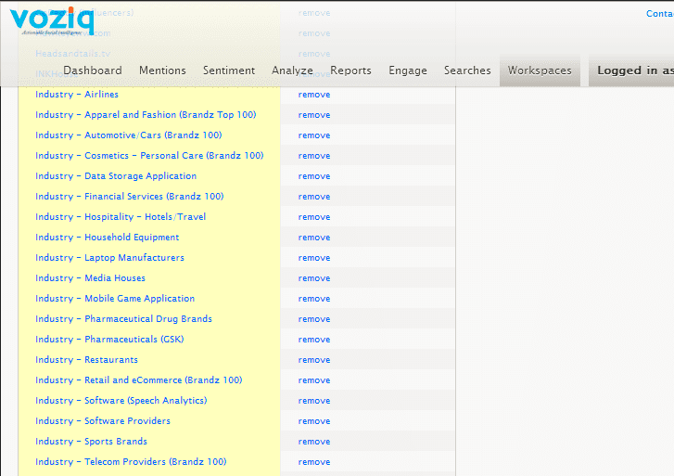
Task: Switch to the Workspaces tab
Action: [x=540, y=71]
